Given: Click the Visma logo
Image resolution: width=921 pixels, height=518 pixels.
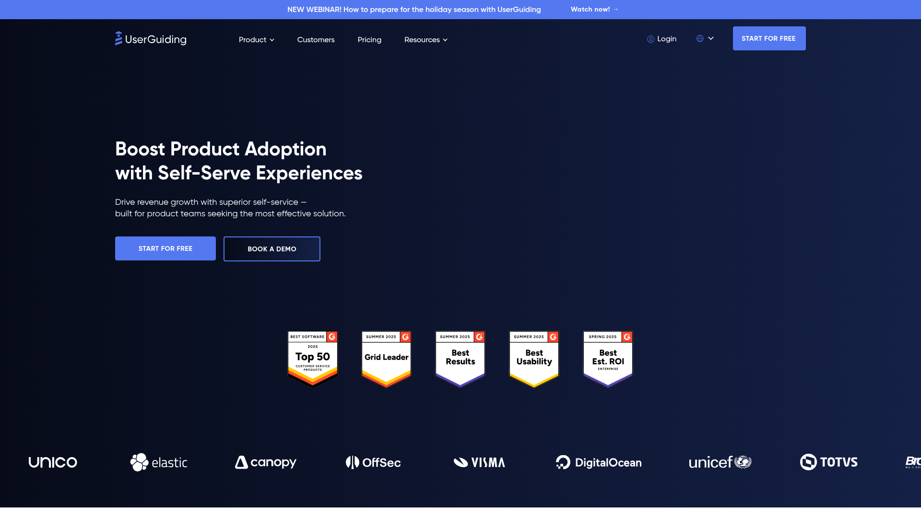Looking at the screenshot, I should click(479, 462).
